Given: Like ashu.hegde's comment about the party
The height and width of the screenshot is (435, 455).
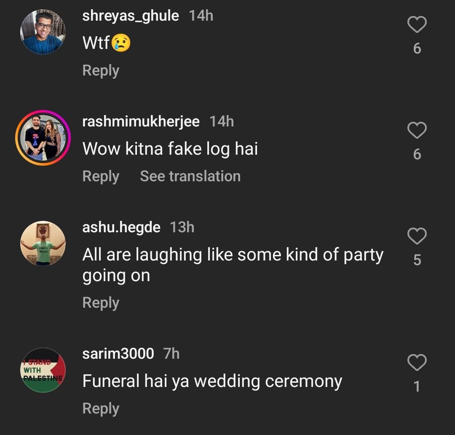Looking at the screenshot, I should coord(417,237).
